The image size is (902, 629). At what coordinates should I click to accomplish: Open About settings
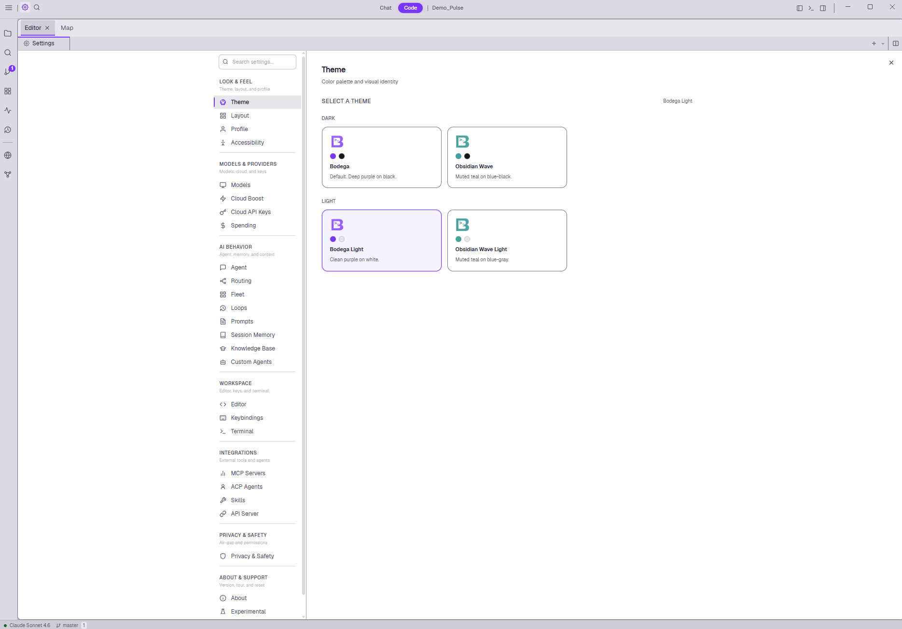click(x=257, y=598)
